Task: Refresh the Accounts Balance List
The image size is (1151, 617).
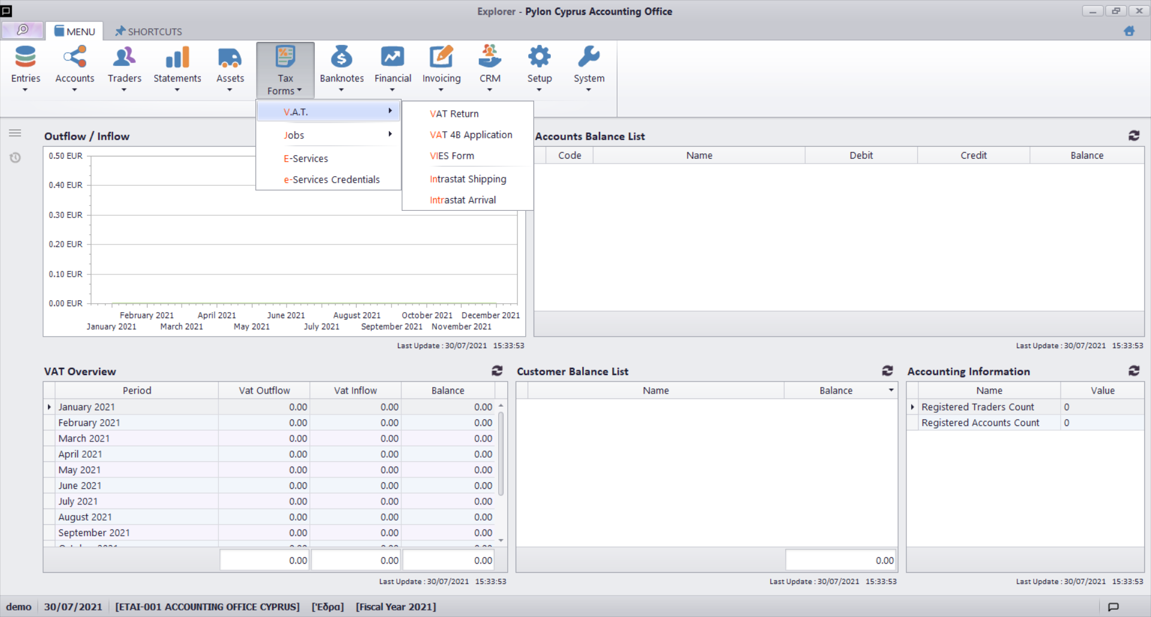Action: [1134, 136]
